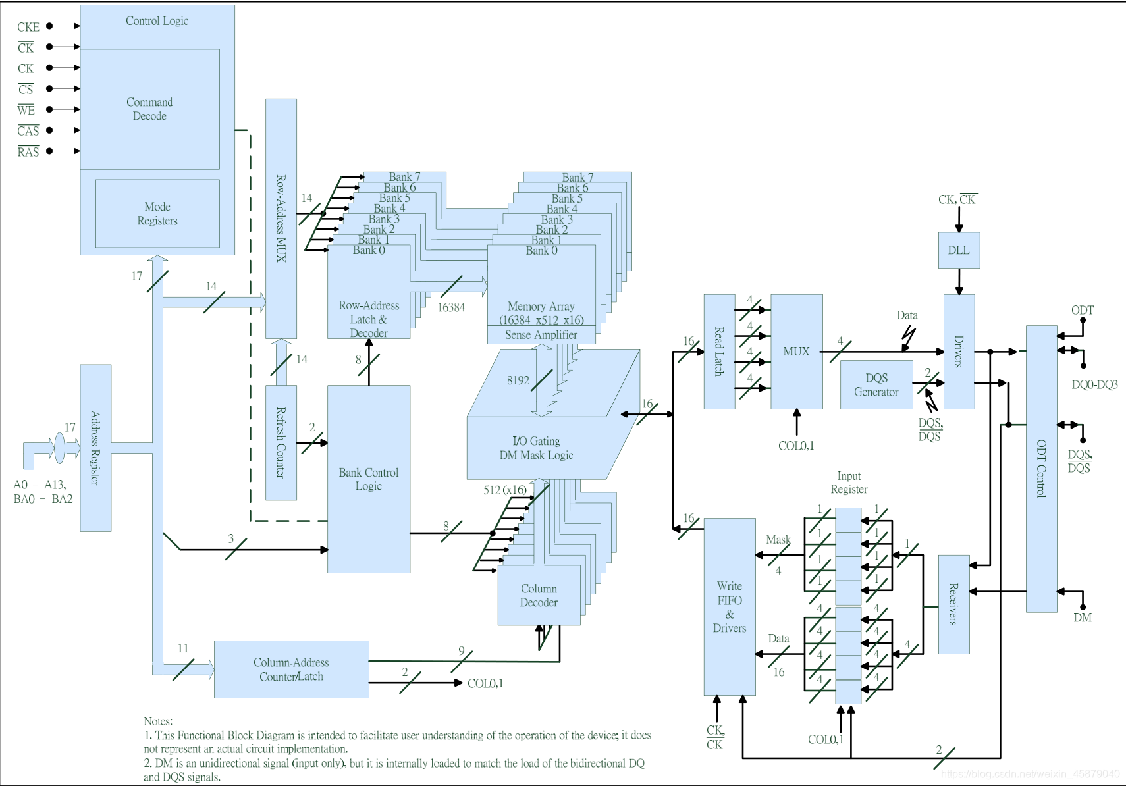Select Bank 0 label above Row-Address Latch
This screenshot has width=1126, height=786.
click(x=369, y=250)
